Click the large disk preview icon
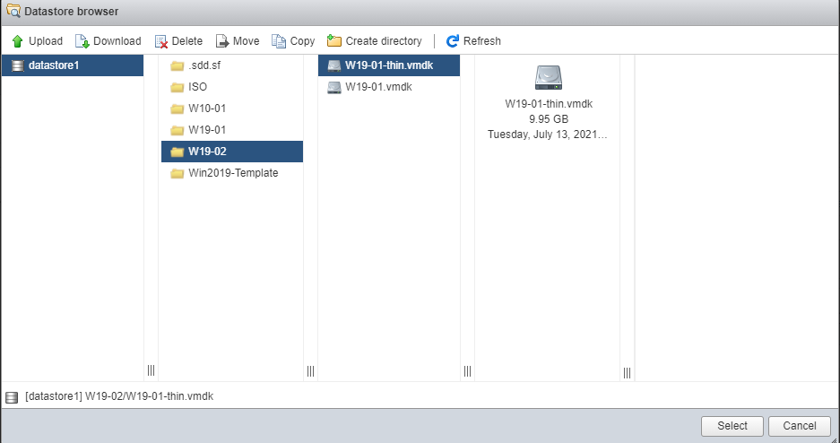Image resolution: width=840 pixels, height=443 pixels. (549, 78)
